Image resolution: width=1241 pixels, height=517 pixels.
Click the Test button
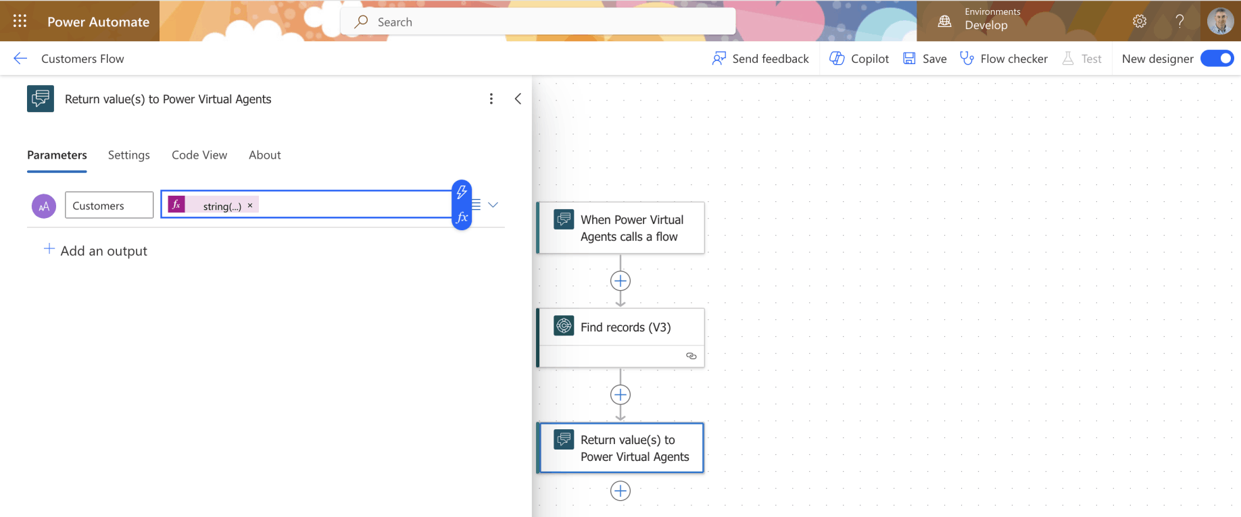tap(1081, 59)
